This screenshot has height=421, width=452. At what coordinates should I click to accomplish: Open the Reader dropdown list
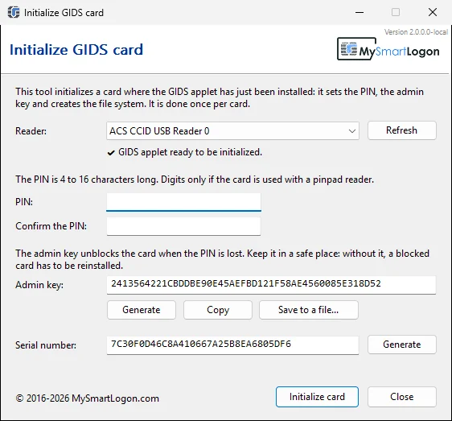[232, 131]
